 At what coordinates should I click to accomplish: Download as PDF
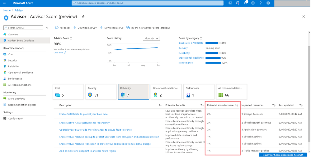112,28
